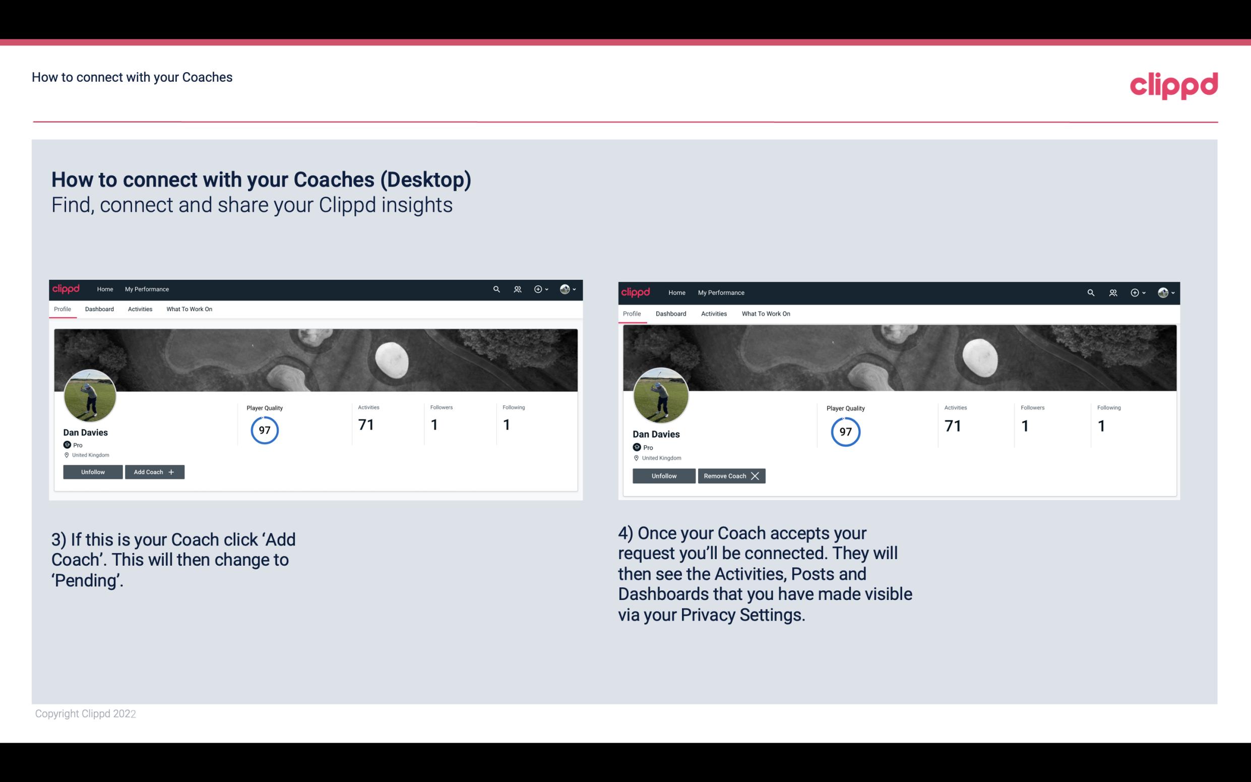1251x782 pixels.
Task: Expand region/language selector dropdown
Action: click(x=569, y=288)
